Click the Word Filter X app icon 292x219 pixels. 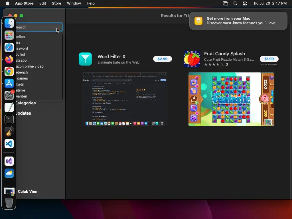tap(85, 59)
